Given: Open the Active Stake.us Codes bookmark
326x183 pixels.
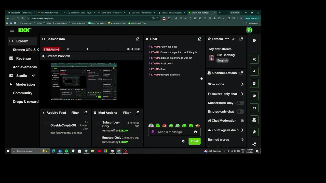Looking at the screenshot, I should click(117, 23).
